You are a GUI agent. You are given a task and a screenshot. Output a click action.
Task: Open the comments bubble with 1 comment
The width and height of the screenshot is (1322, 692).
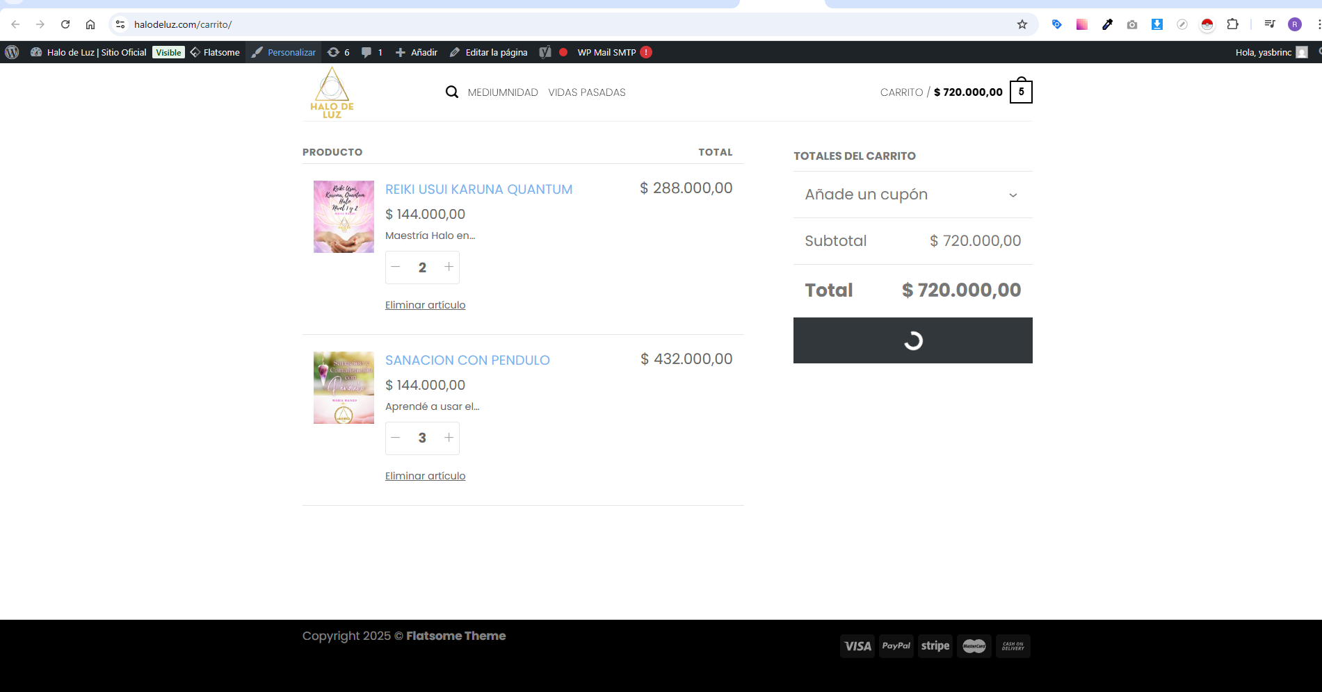[372, 52]
